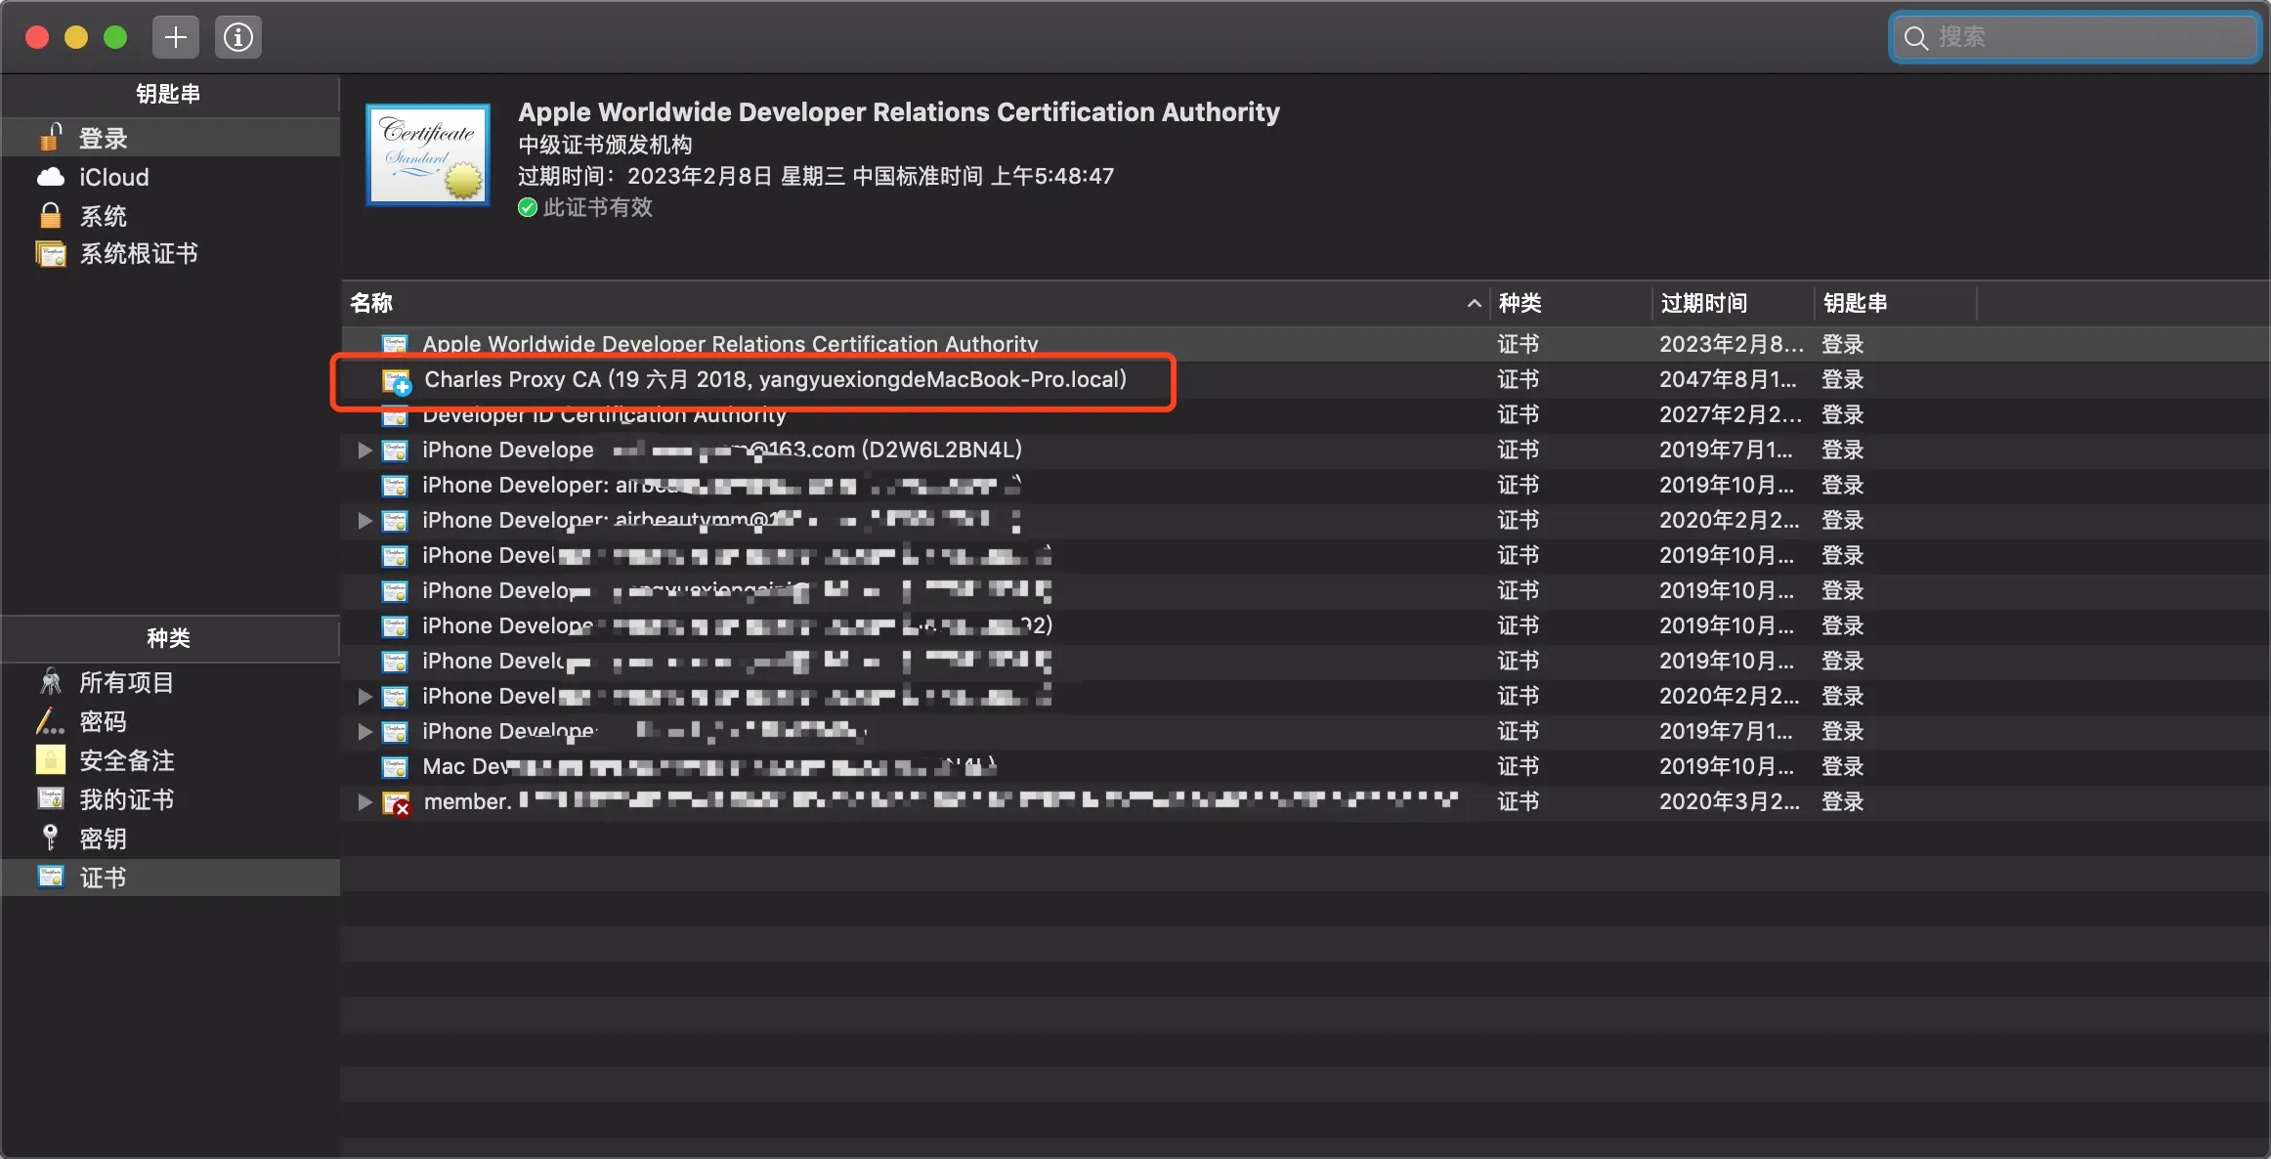Expand iPhone Developer 163.com certificate row
This screenshot has width=2271, height=1159.
point(364,451)
